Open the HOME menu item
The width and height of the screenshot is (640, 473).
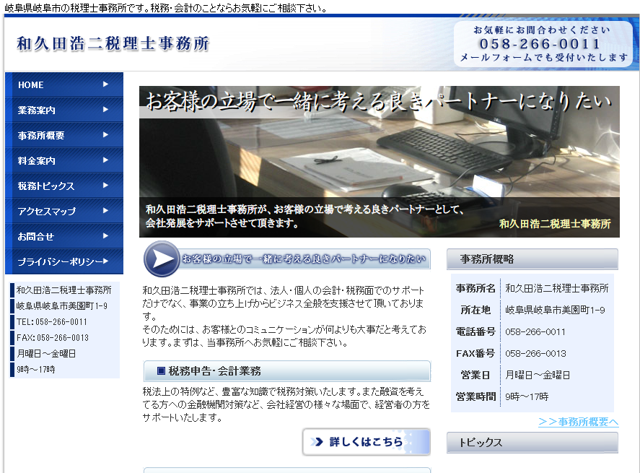click(x=63, y=84)
